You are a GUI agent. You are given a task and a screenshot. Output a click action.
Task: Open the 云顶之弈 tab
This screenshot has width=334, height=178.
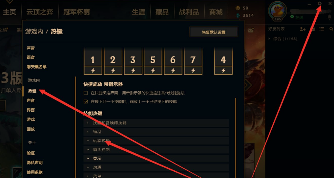point(39,12)
